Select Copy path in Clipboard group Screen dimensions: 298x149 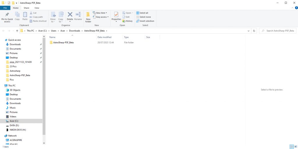click(36, 17)
